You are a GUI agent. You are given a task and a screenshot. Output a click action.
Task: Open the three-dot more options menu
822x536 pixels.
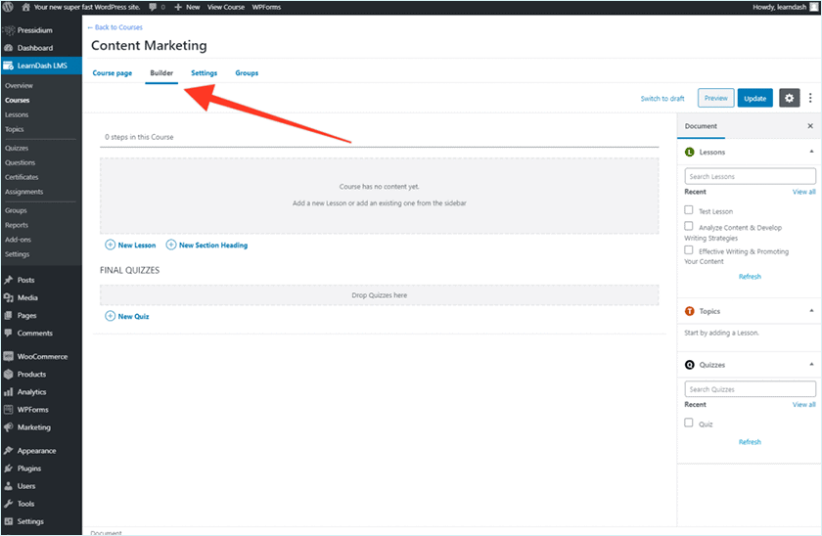point(810,98)
